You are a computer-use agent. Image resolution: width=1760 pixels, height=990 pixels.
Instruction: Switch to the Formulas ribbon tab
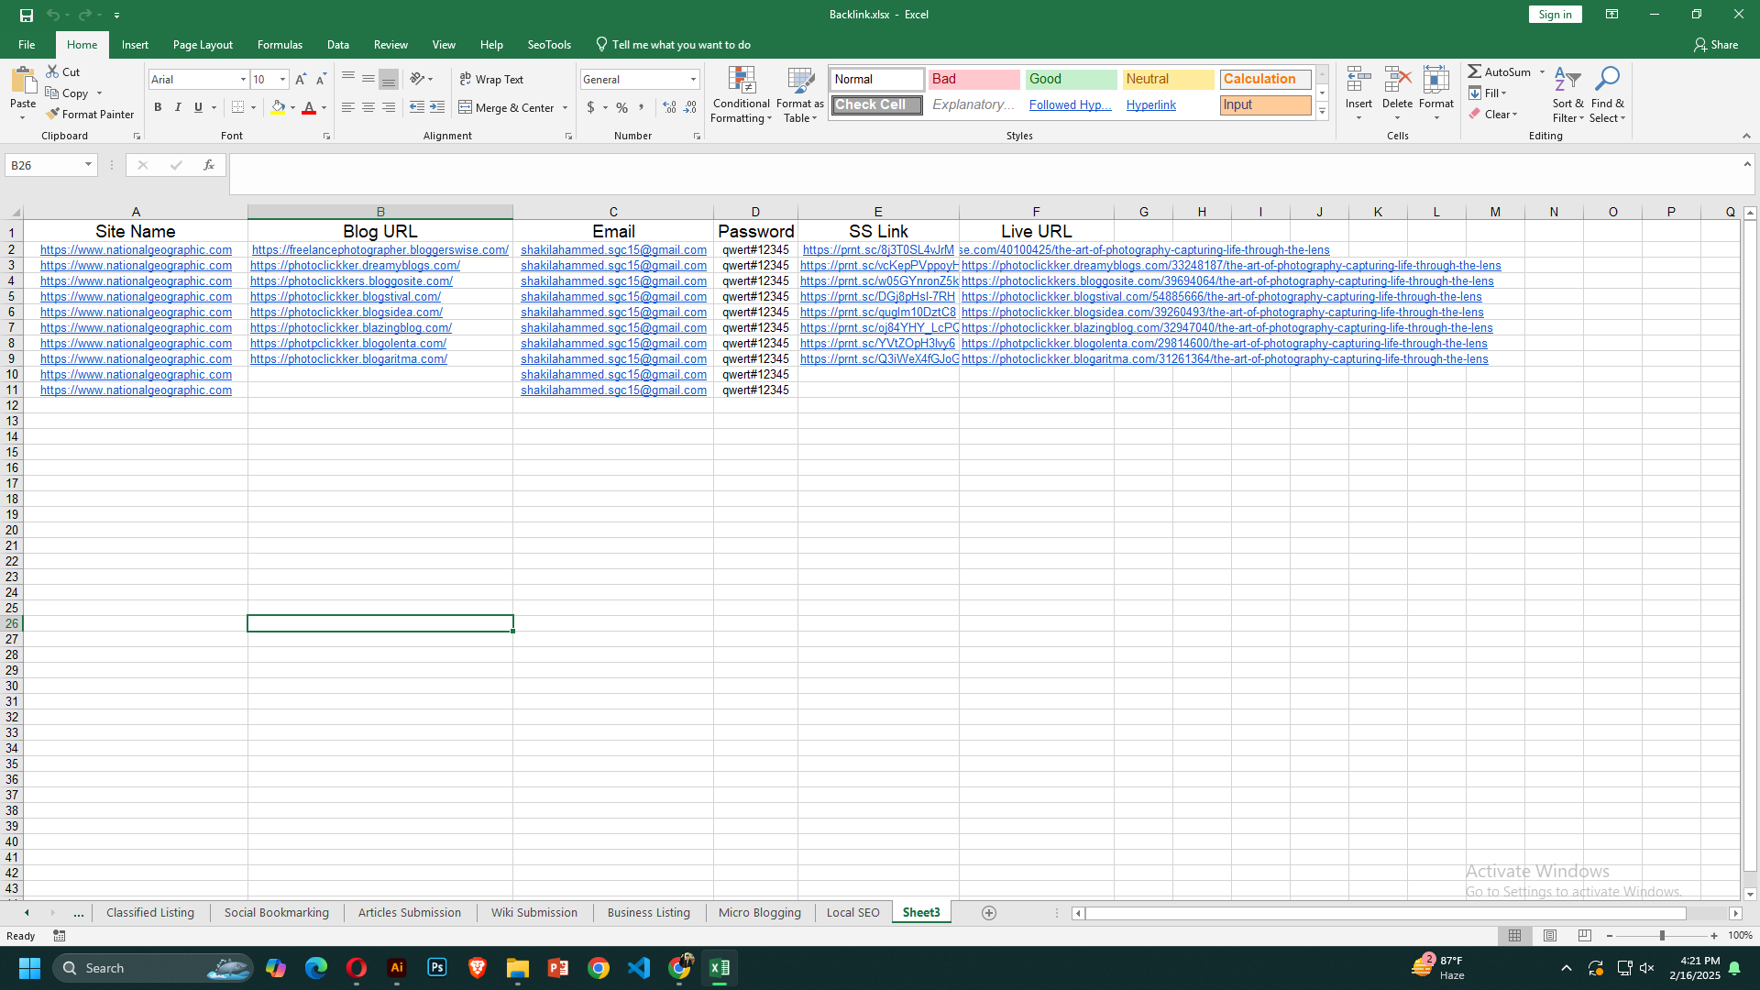coord(280,44)
